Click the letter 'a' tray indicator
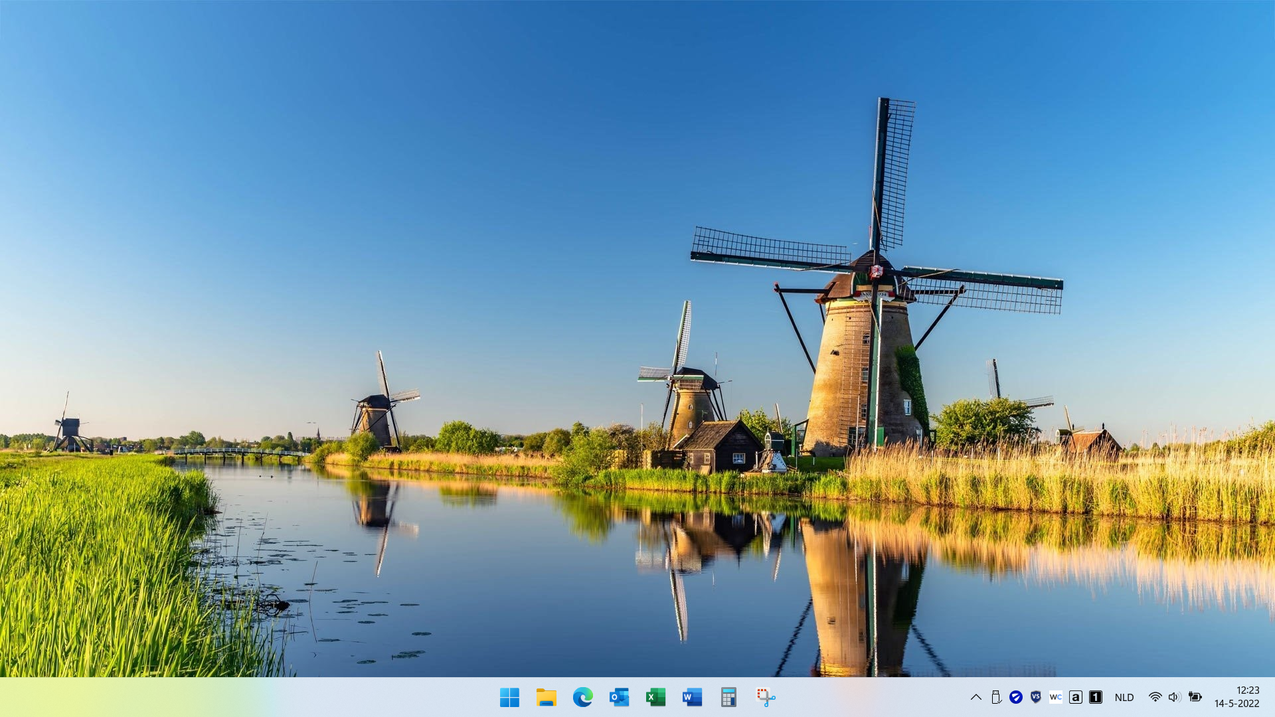1275x717 pixels. click(x=1075, y=697)
